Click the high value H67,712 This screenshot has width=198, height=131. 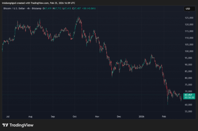57,9
